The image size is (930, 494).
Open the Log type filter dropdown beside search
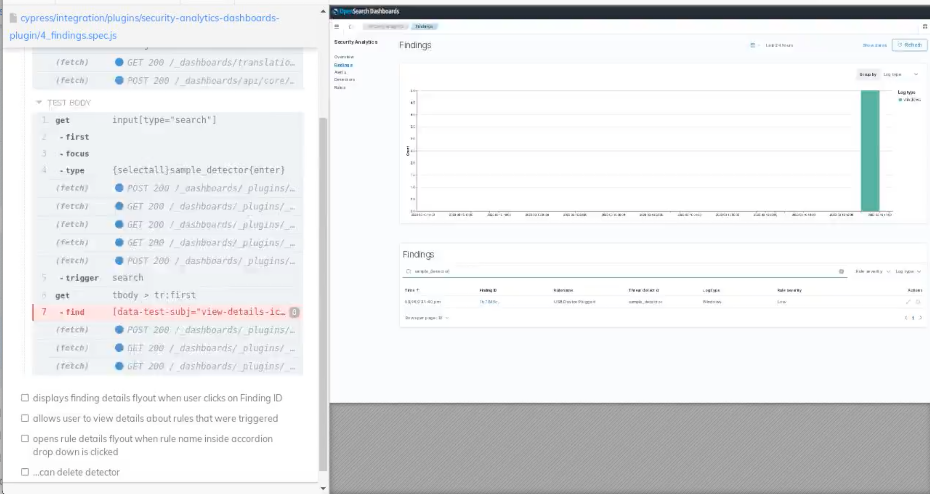point(908,271)
